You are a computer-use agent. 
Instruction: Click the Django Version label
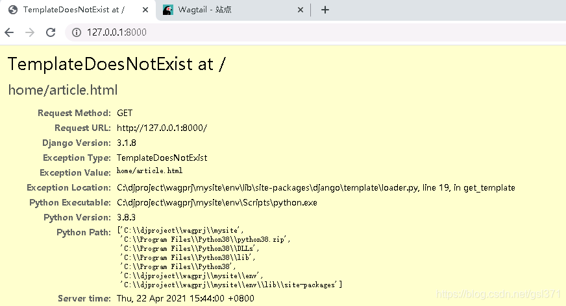[77, 143]
